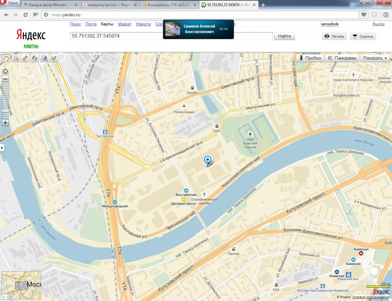Zoom out with the minus button
The width and height of the screenshot is (392, 301).
point(5,79)
